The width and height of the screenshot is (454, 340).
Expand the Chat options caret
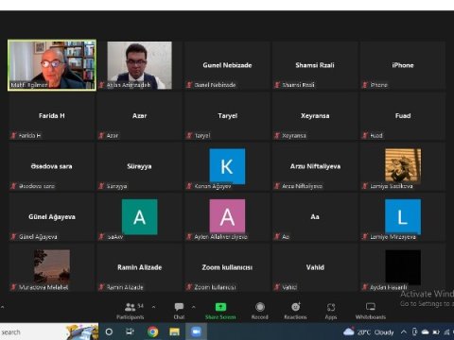point(194,307)
